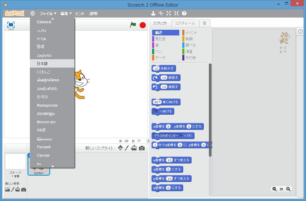The image size is (306, 201).
Task: Open the 90 degrees direction dropdown
Action: coord(160,102)
